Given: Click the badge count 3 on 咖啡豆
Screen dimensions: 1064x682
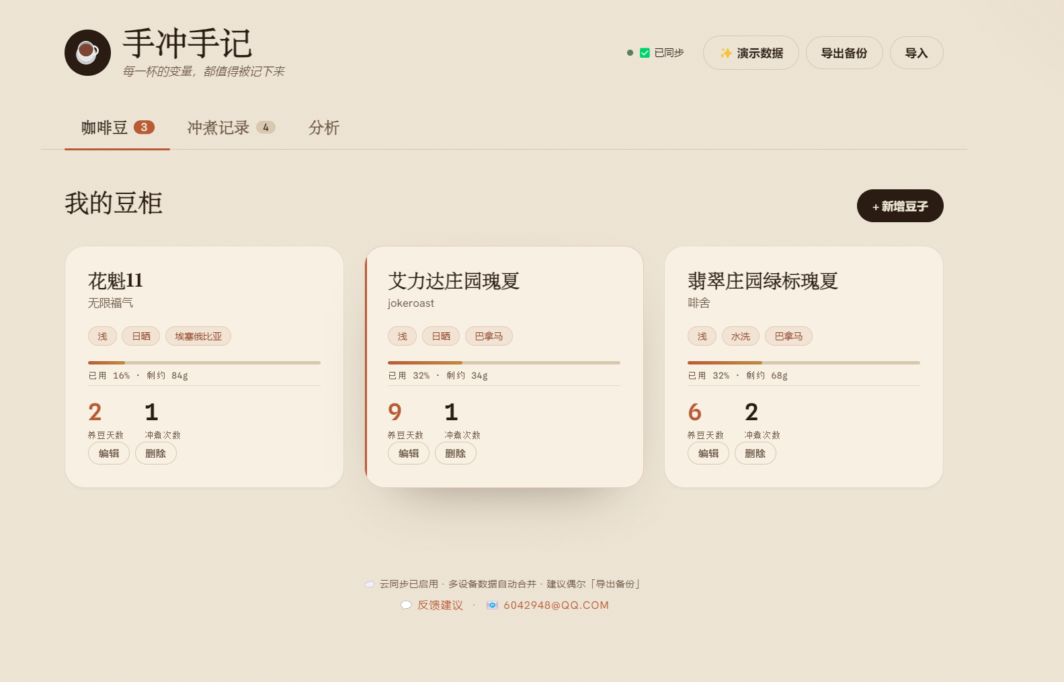Looking at the screenshot, I should coord(144,127).
